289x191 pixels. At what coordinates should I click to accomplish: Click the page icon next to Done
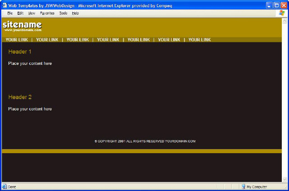(5, 186)
